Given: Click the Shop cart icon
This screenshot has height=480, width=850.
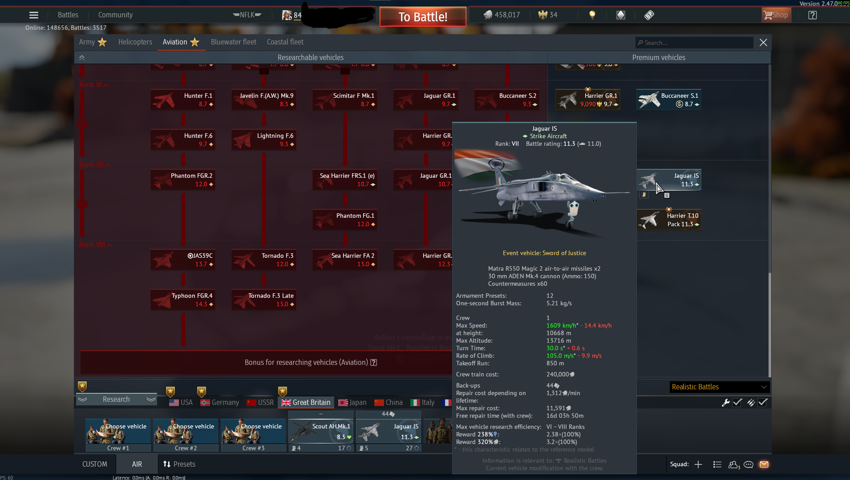Looking at the screenshot, I should coord(776,15).
